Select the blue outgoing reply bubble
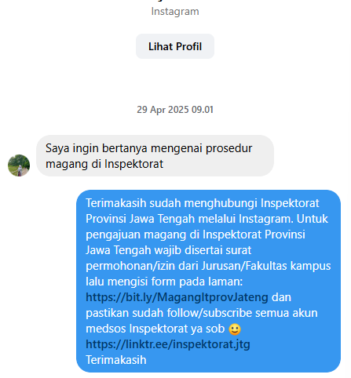Screen dimensions: 351x378 208,282
